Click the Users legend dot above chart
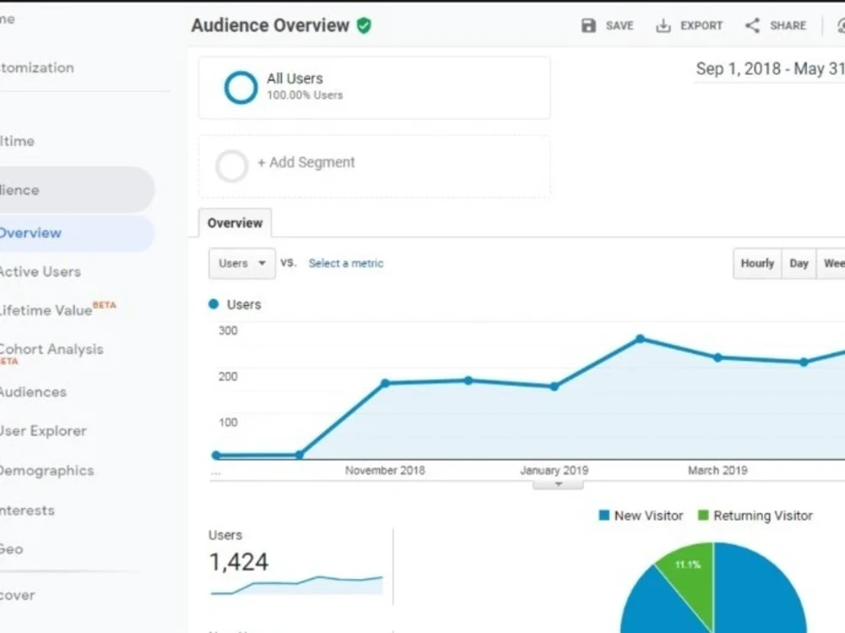Screen dimensions: 845x633 pyautogui.click(x=214, y=304)
